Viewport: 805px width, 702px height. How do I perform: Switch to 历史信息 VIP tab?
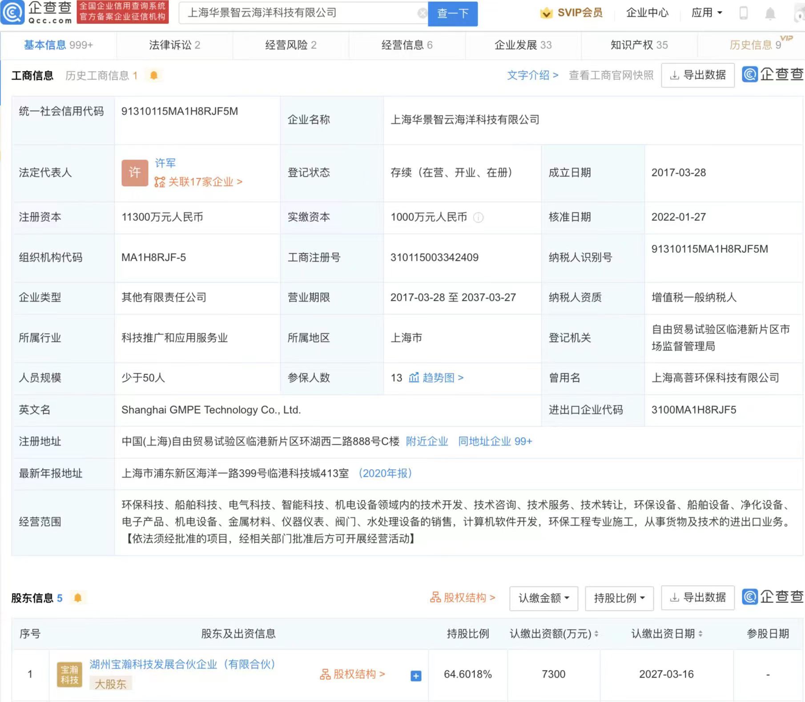[755, 45]
